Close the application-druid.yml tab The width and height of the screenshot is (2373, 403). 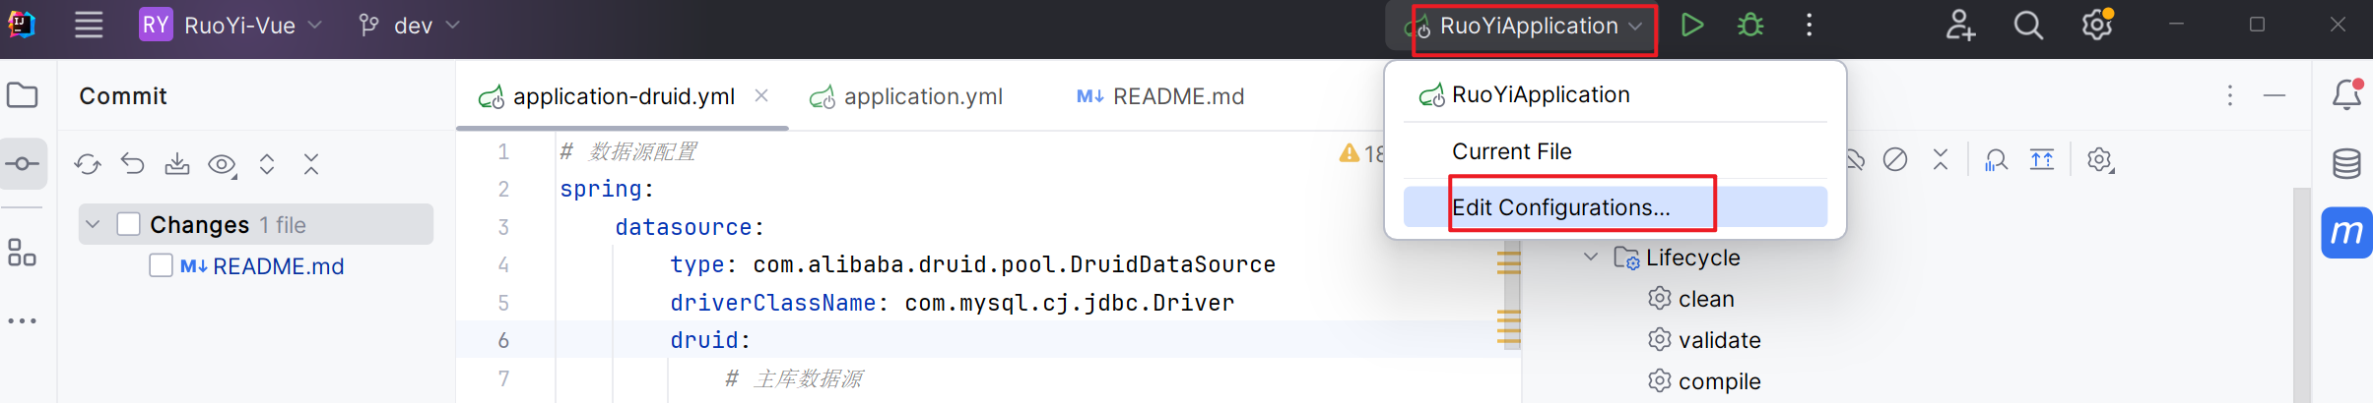pos(761,95)
